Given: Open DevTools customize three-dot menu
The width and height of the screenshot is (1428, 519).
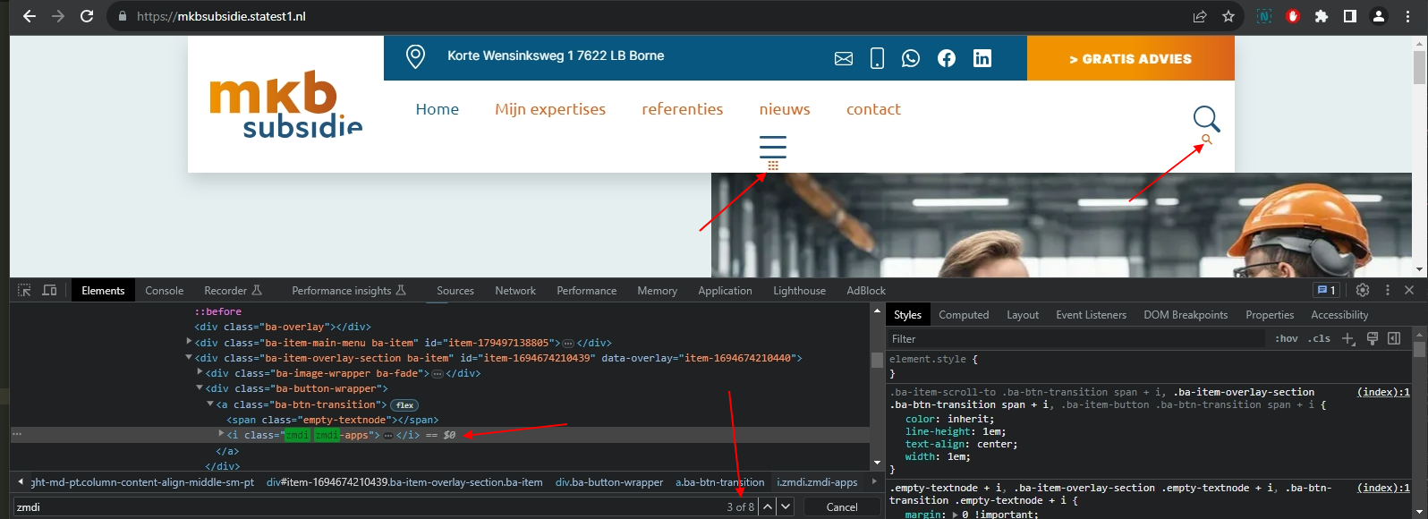Looking at the screenshot, I should [1388, 290].
